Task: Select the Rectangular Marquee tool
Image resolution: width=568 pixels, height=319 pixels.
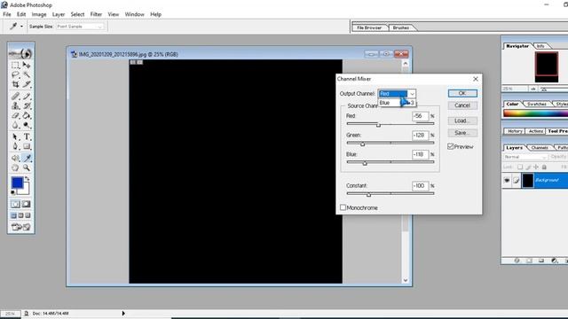Action: pyautogui.click(x=15, y=65)
